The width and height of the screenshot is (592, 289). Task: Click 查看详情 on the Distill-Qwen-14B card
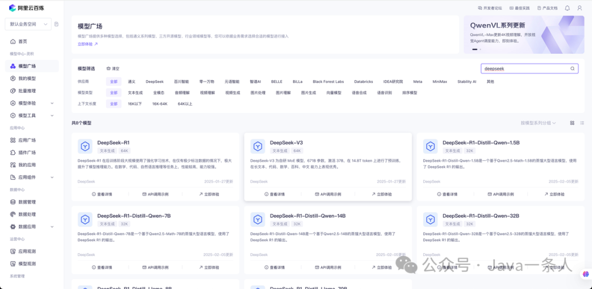click(275, 268)
